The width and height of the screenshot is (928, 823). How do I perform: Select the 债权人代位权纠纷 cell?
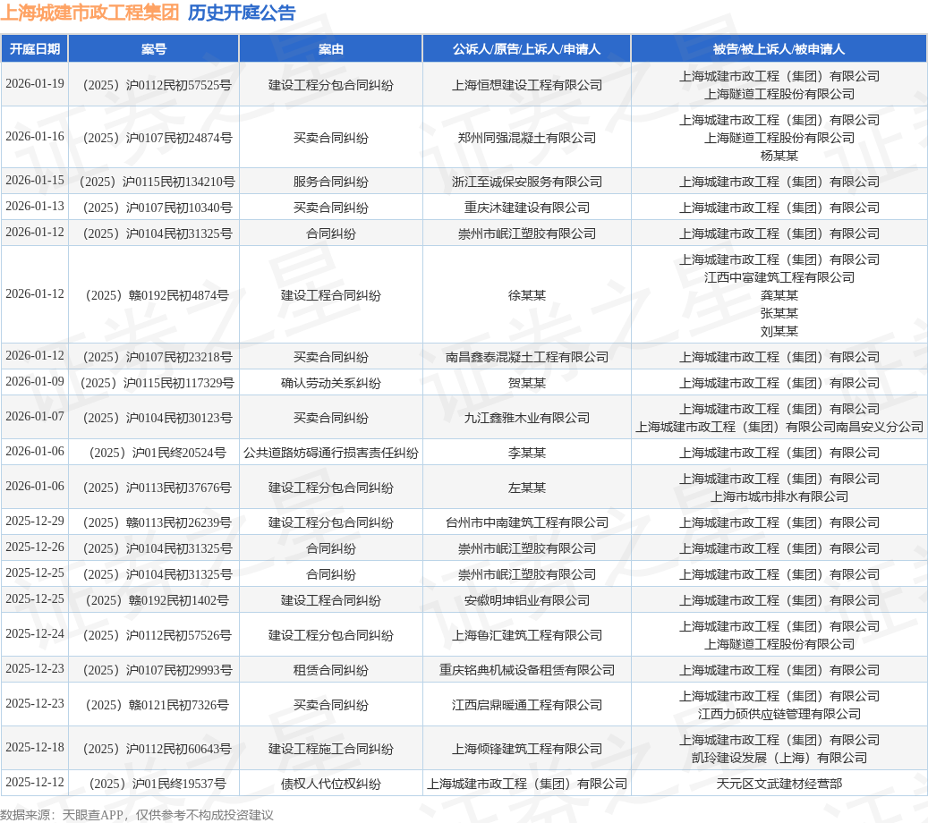(332, 782)
